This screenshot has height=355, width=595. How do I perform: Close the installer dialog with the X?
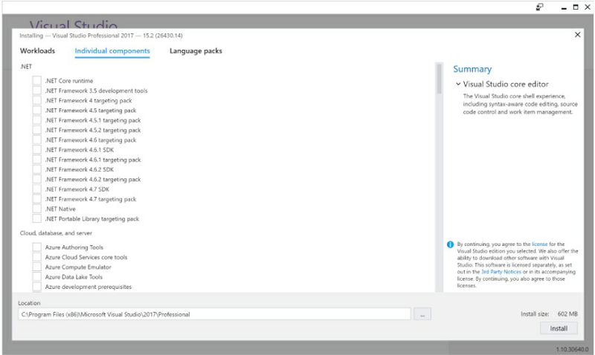(x=578, y=35)
